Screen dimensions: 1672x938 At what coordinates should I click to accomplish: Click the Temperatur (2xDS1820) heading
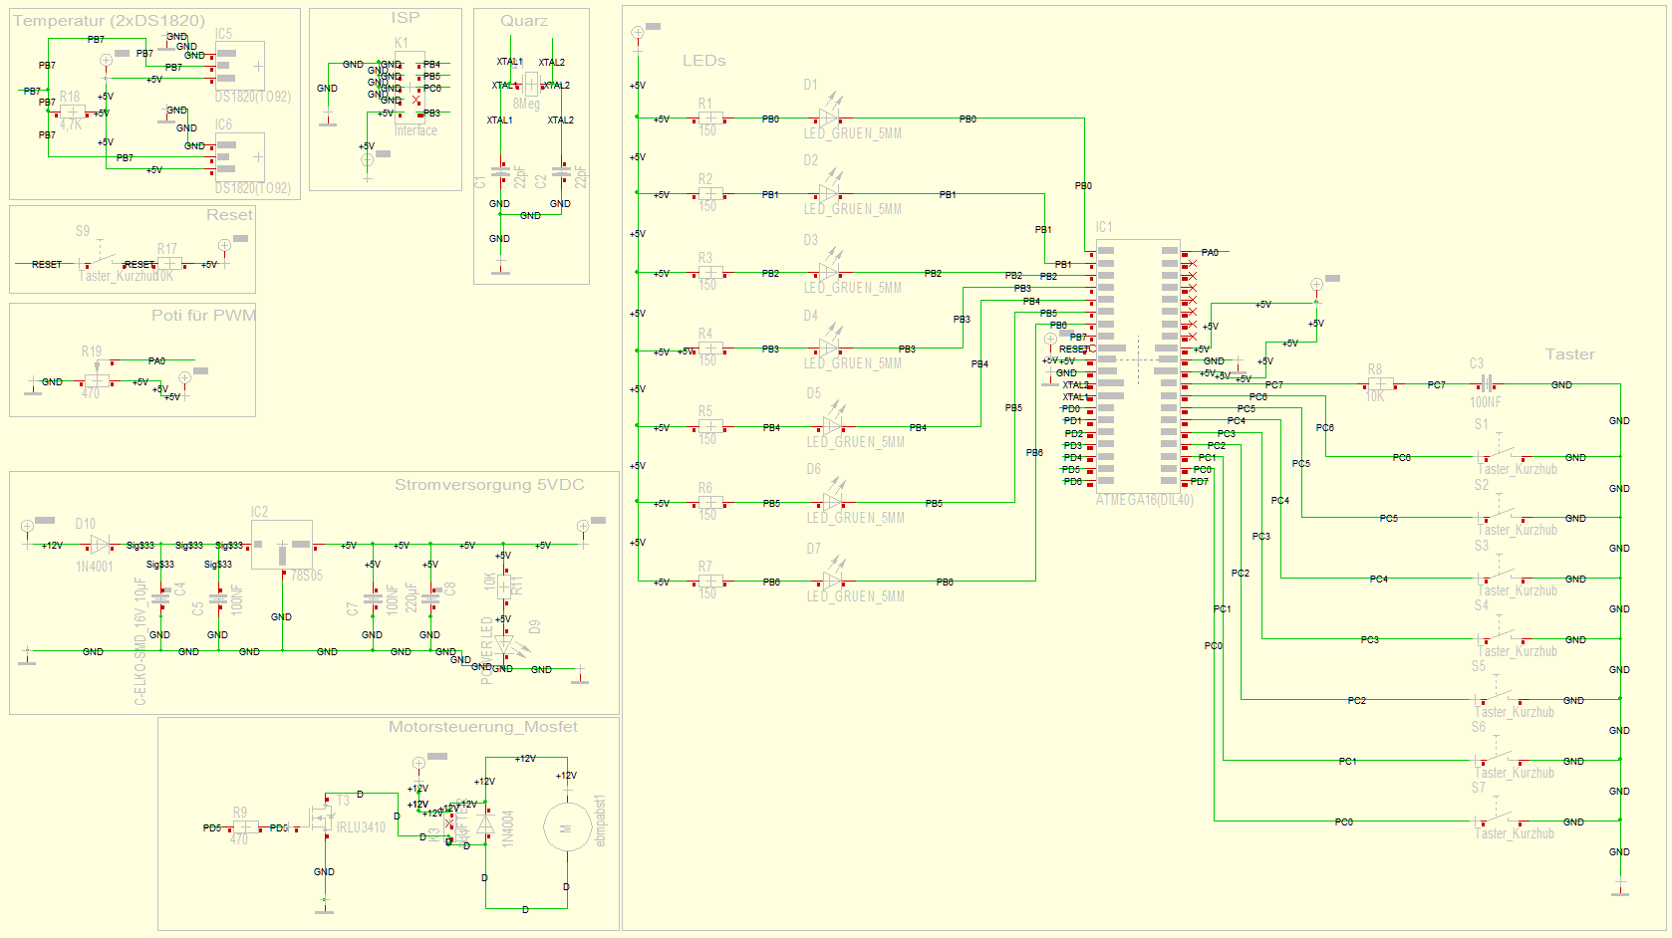(109, 20)
